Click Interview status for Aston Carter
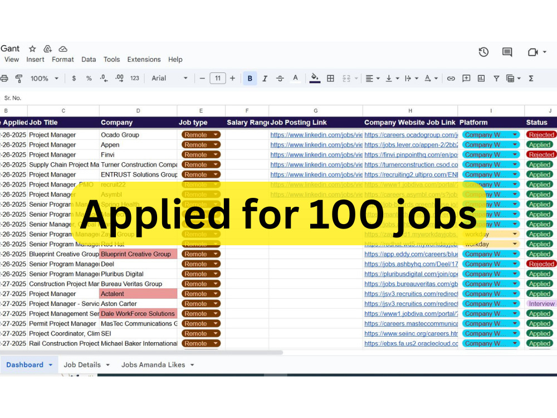 pos(541,304)
